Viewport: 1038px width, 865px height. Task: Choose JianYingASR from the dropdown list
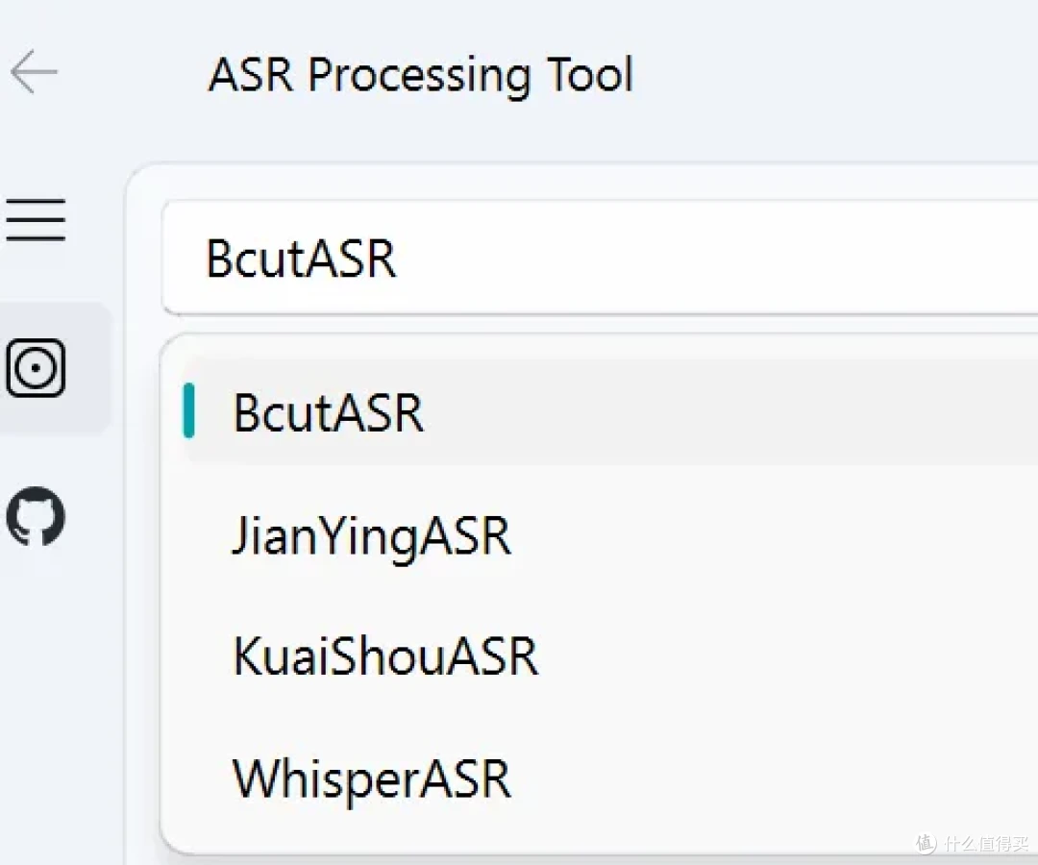point(609,535)
